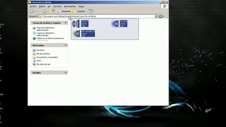Image resolution: width=226 pixels, height=127 pixels.
Task: Go up one folder level
Action: 53,11
